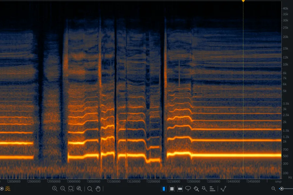Zoom to selection with the dashed-box magnifier

71,188
